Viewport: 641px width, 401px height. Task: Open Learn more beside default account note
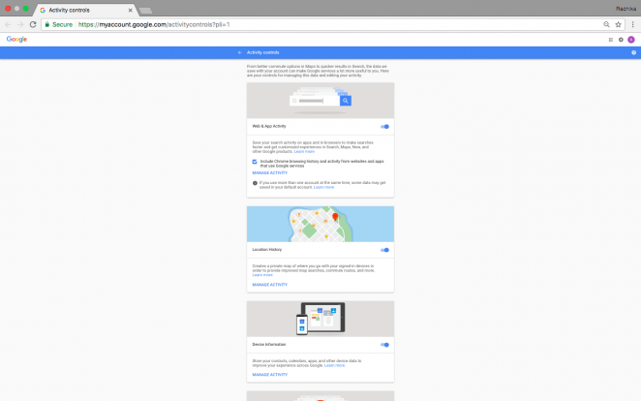coord(323,187)
